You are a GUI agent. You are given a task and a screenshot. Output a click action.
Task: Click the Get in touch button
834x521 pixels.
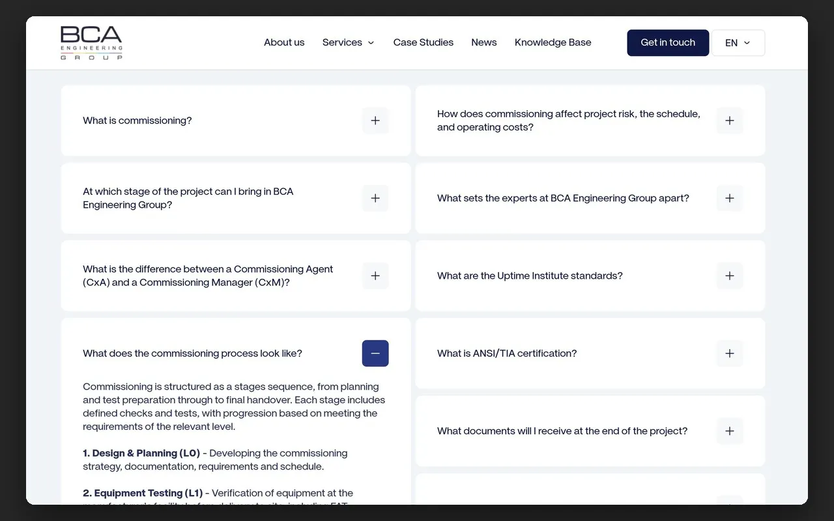coord(668,42)
